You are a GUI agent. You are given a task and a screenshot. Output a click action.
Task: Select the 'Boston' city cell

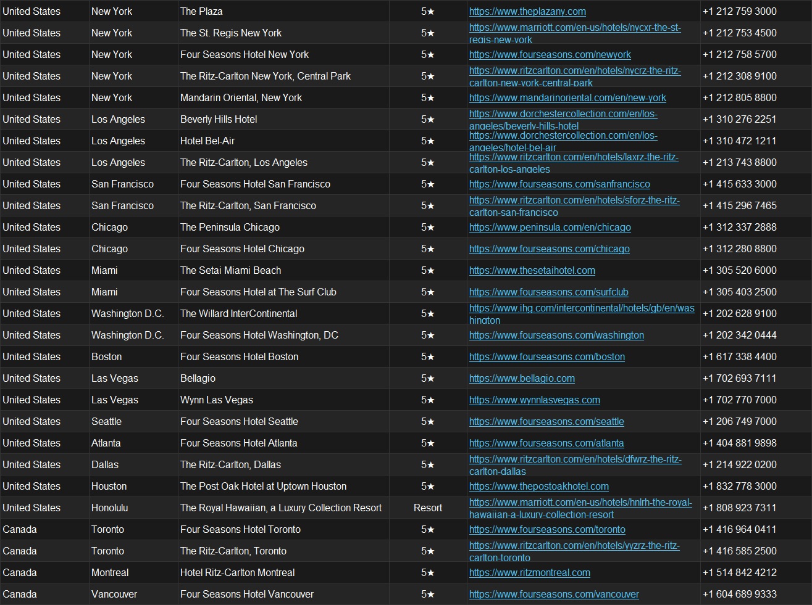(133, 356)
